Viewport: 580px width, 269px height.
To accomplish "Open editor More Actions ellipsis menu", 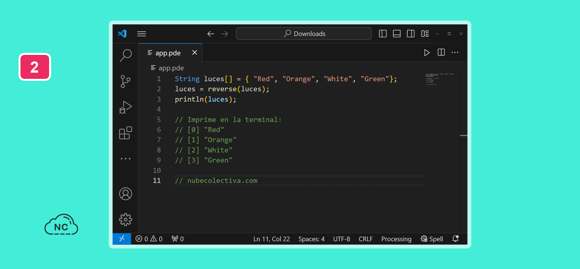I will click(x=455, y=53).
